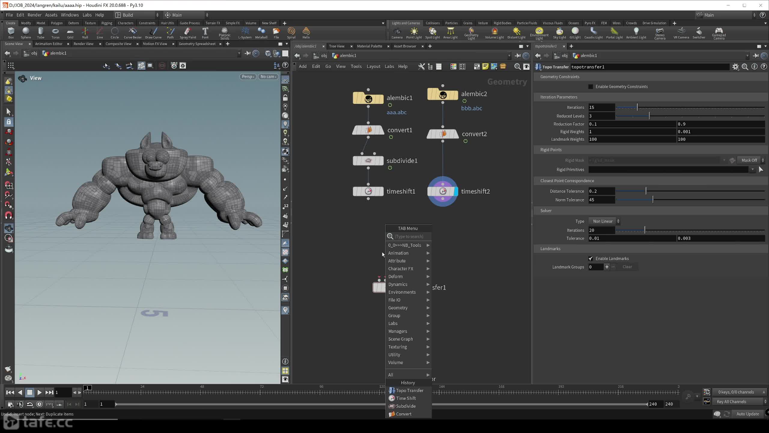Choose the Curve Bezier tool

(x=132, y=33)
